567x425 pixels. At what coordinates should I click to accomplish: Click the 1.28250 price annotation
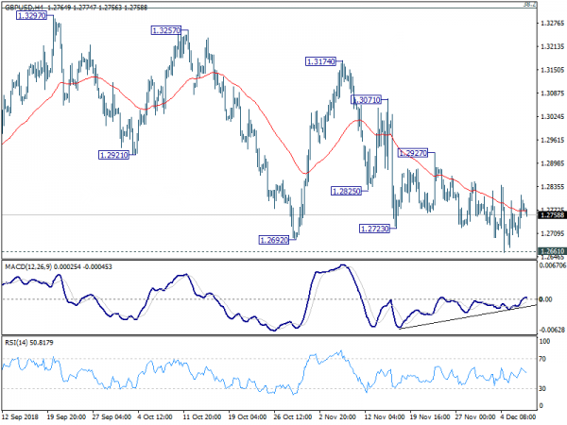click(x=347, y=191)
